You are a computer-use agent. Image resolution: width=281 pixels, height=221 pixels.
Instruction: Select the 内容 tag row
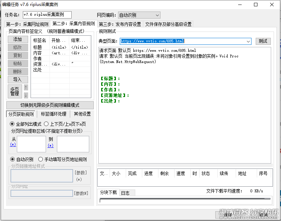coord(61,53)
